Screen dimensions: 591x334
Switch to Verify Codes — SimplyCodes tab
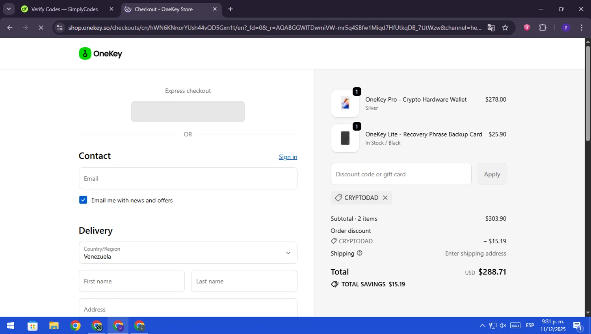[x=65, y=9]
